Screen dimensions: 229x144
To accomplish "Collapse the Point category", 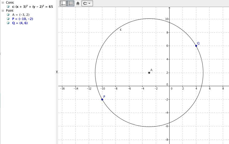I will [3, 10].
